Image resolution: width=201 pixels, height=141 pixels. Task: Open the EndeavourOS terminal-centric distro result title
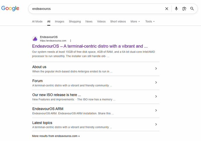90,46
